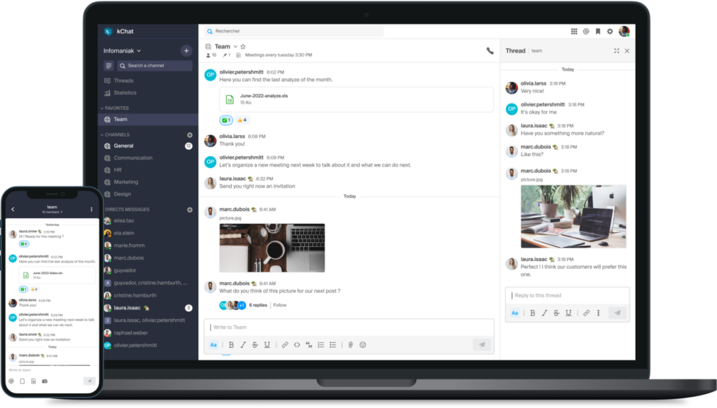Screen dimensions: 717x408
Task: Expand the Team channel header menu
Action: [235, 47]
